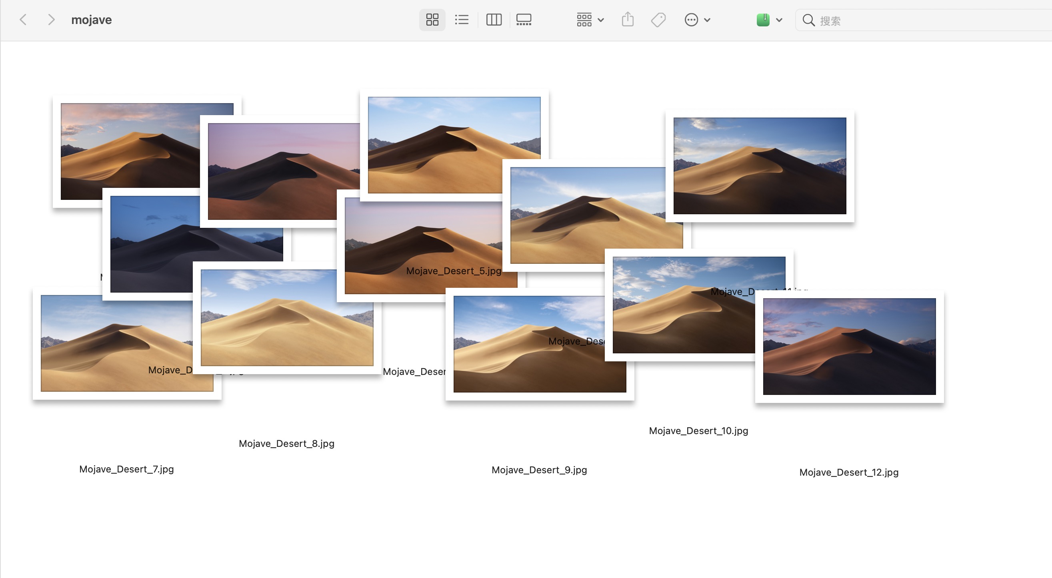Click the tag icon to edit tags

click(x=658, y=20)
